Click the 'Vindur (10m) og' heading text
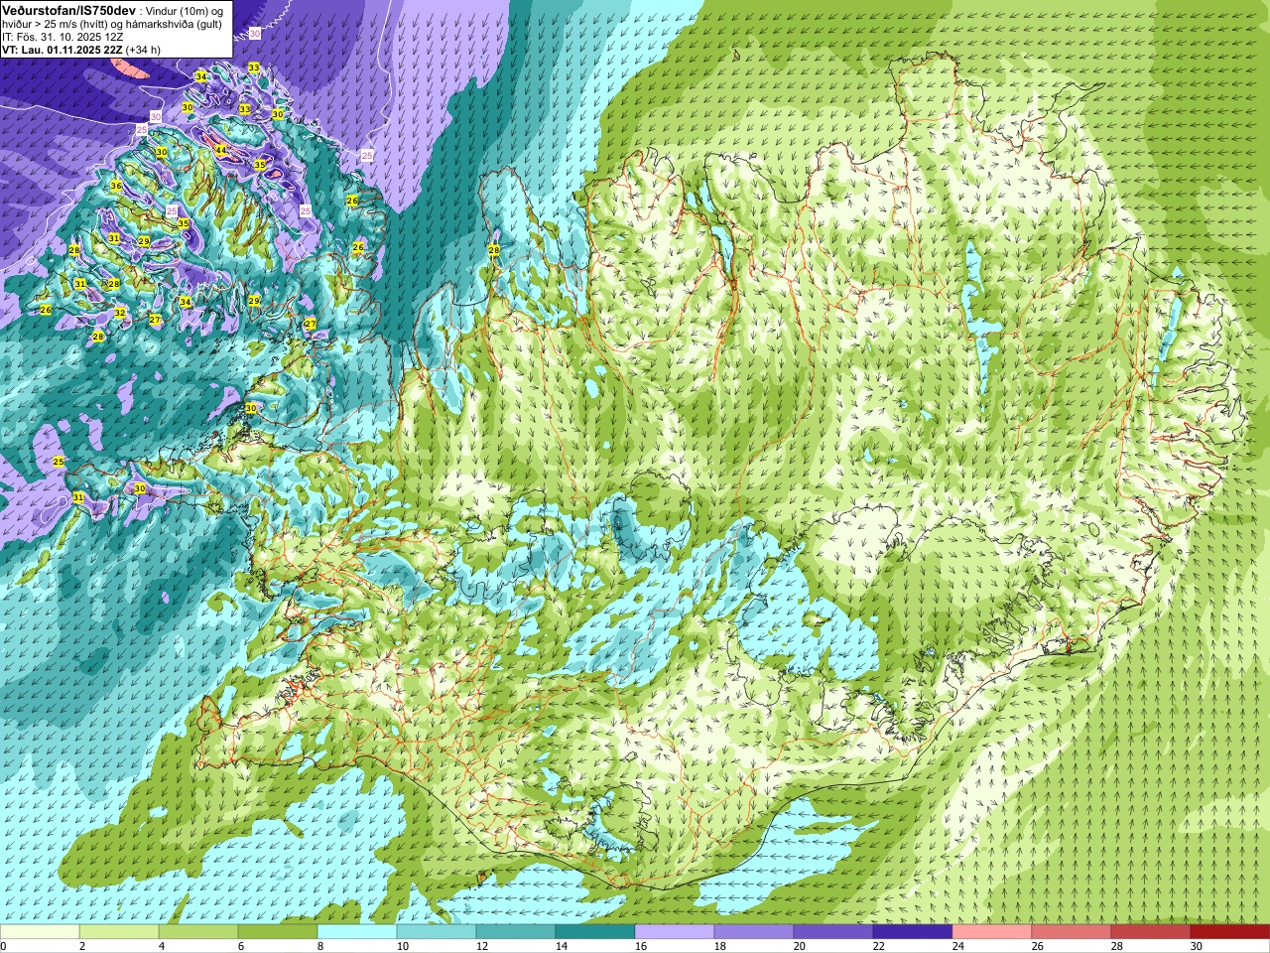The image size is (1270, 953). point(186,10)
